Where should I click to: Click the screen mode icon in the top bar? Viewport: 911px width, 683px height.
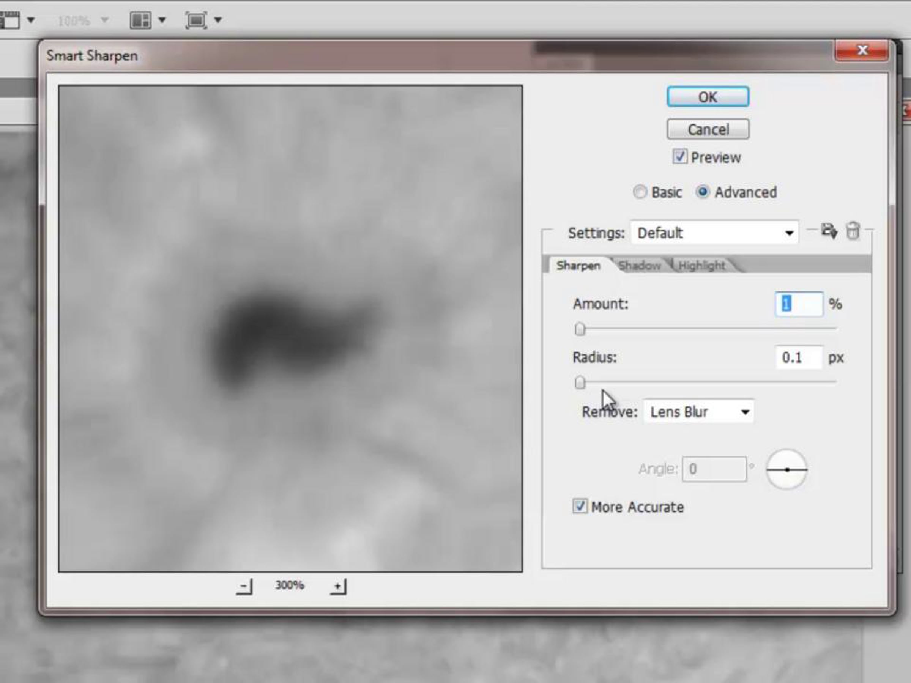(x=196, y=20)
